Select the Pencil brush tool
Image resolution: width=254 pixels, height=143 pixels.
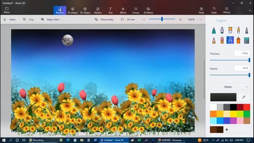(x=214, y=40)
